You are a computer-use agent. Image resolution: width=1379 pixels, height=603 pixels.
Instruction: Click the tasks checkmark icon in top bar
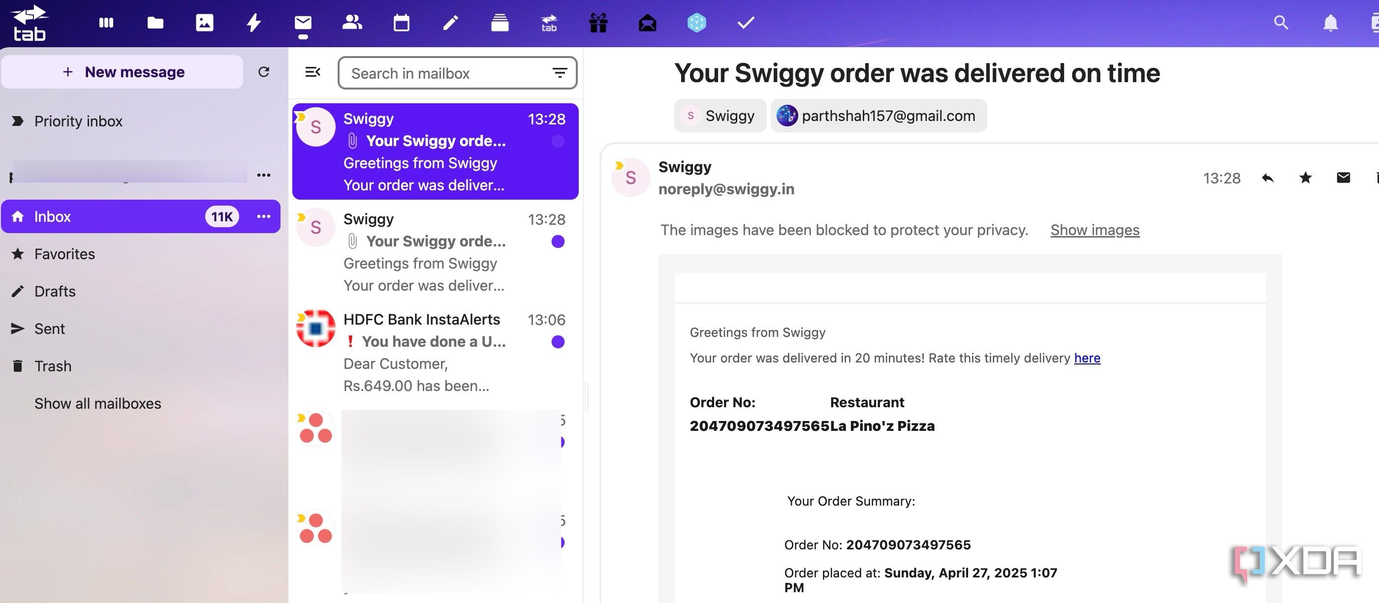click(746, 23)
